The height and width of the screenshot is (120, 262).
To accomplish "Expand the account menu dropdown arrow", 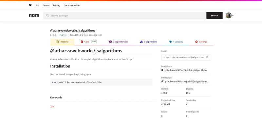I will tap(233, 16).
